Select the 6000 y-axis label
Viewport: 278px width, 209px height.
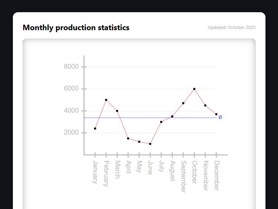(71, 89)
